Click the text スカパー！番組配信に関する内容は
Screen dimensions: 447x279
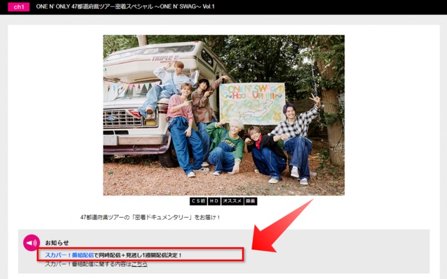tap(88, 264)
